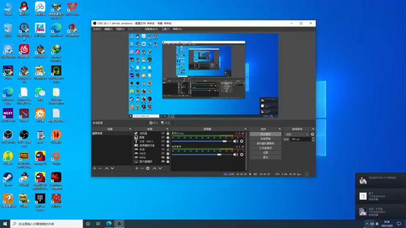Toggle visibility eye of Text (GDI+) source
The image size is (406, 228).
coord(163,141)
